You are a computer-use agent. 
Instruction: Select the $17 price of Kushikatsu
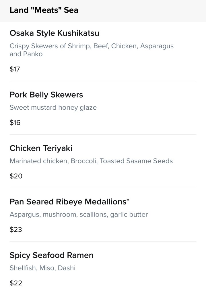click(x=15, y=69)
